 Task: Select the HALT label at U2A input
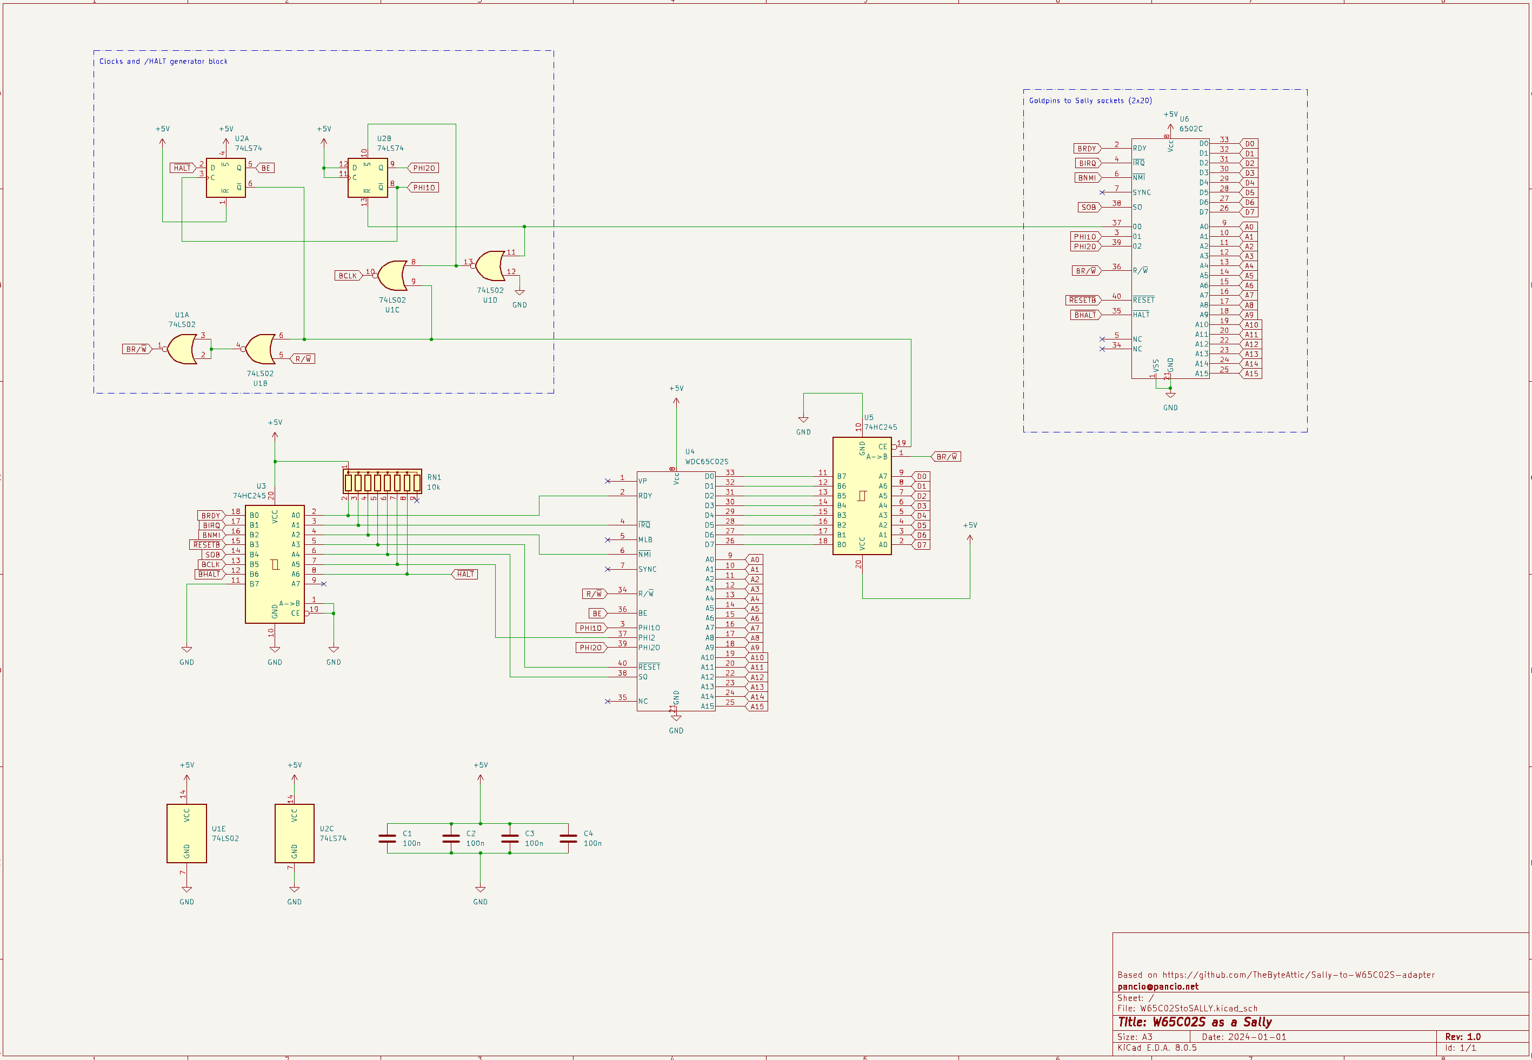[x=182, y=168]
